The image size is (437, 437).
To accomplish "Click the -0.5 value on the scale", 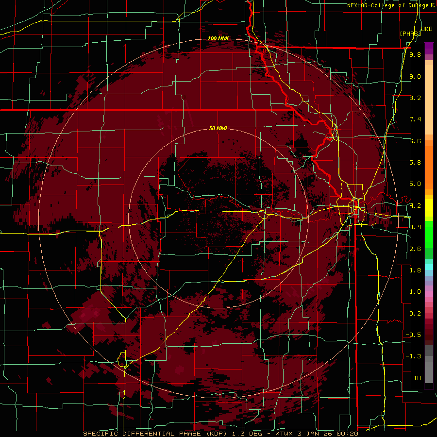I will [413, 335].
